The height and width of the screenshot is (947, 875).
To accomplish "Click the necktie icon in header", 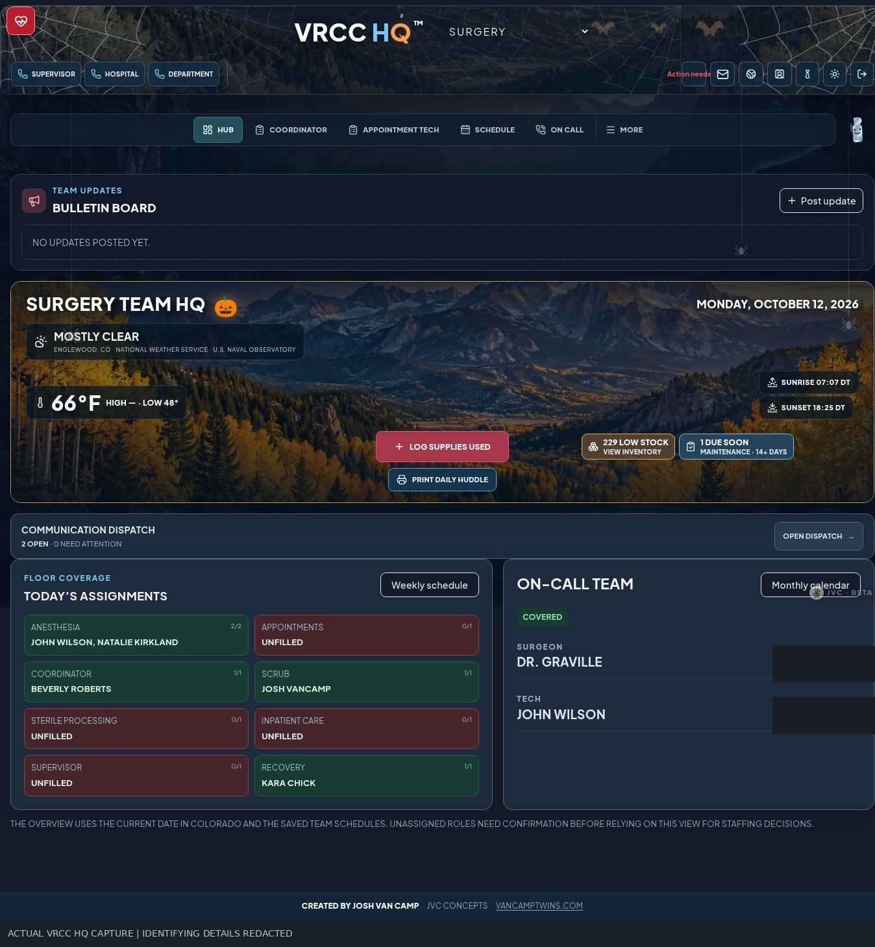I will tap(807, 74).
